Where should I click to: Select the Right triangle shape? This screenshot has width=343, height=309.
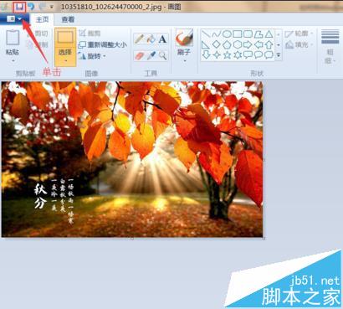pyautogui.click(x=206, y=44)
